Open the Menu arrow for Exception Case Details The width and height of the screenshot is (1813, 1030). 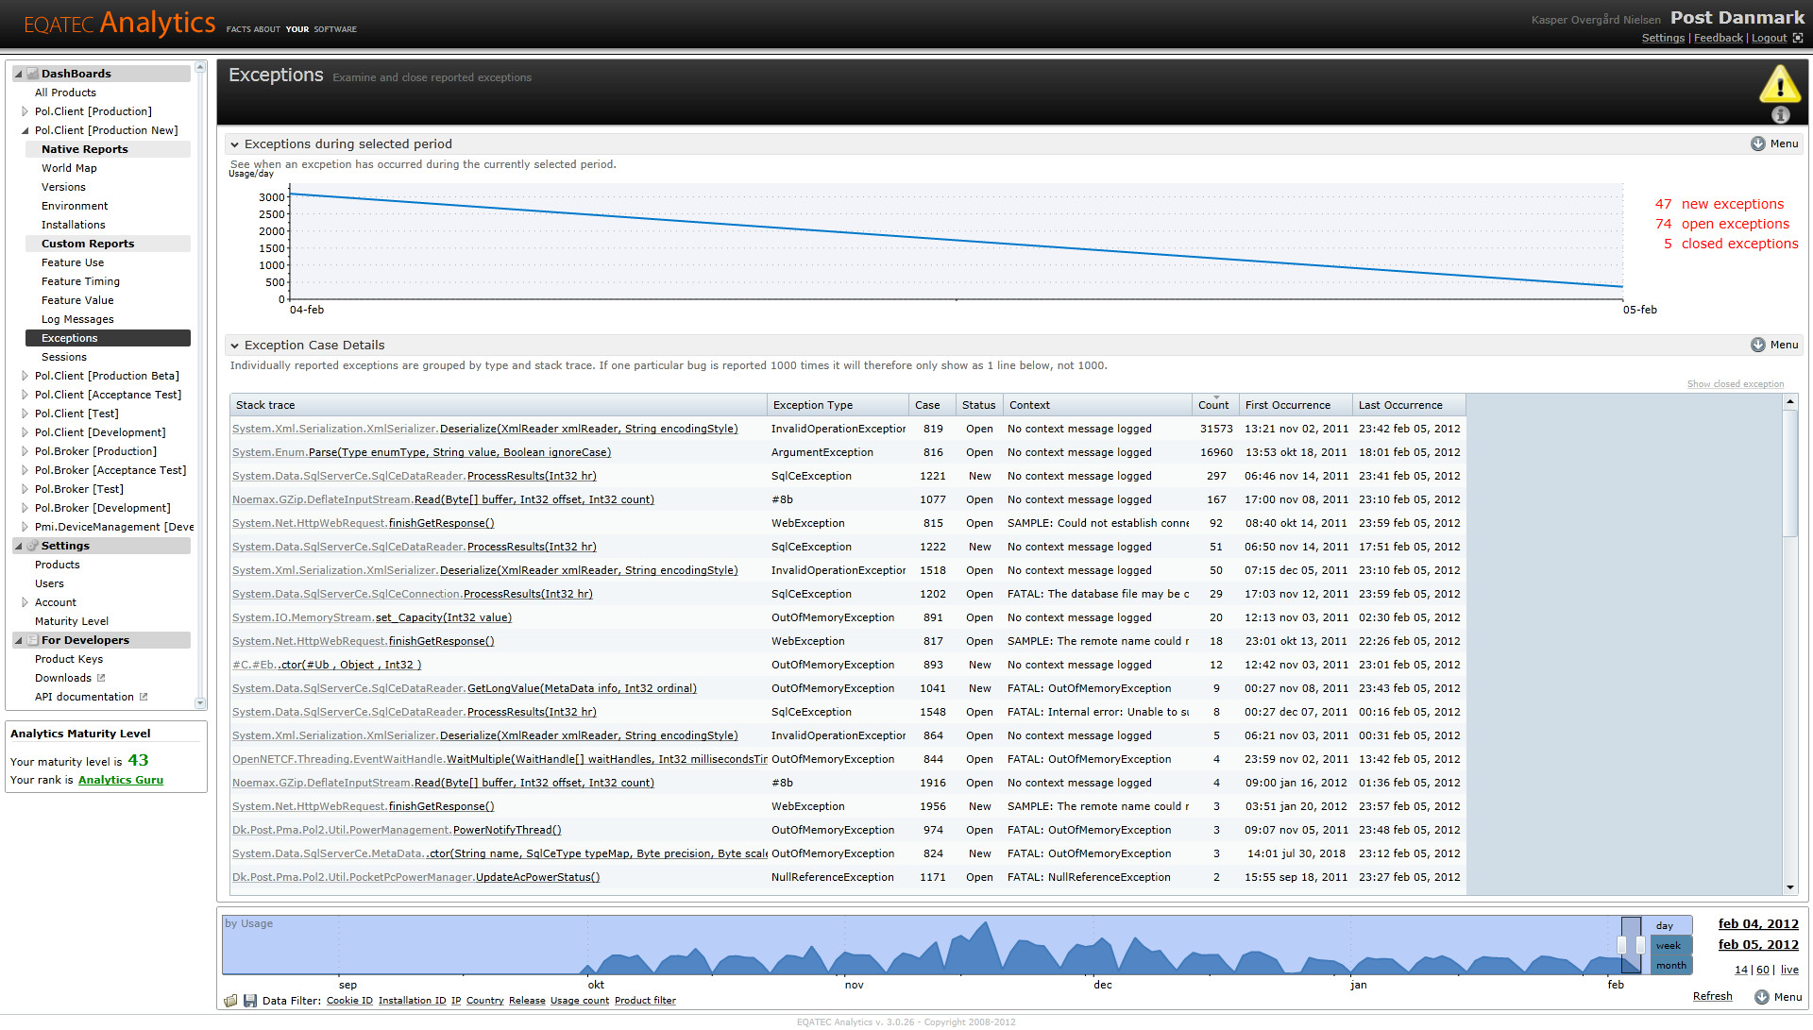coord(1757,345)
